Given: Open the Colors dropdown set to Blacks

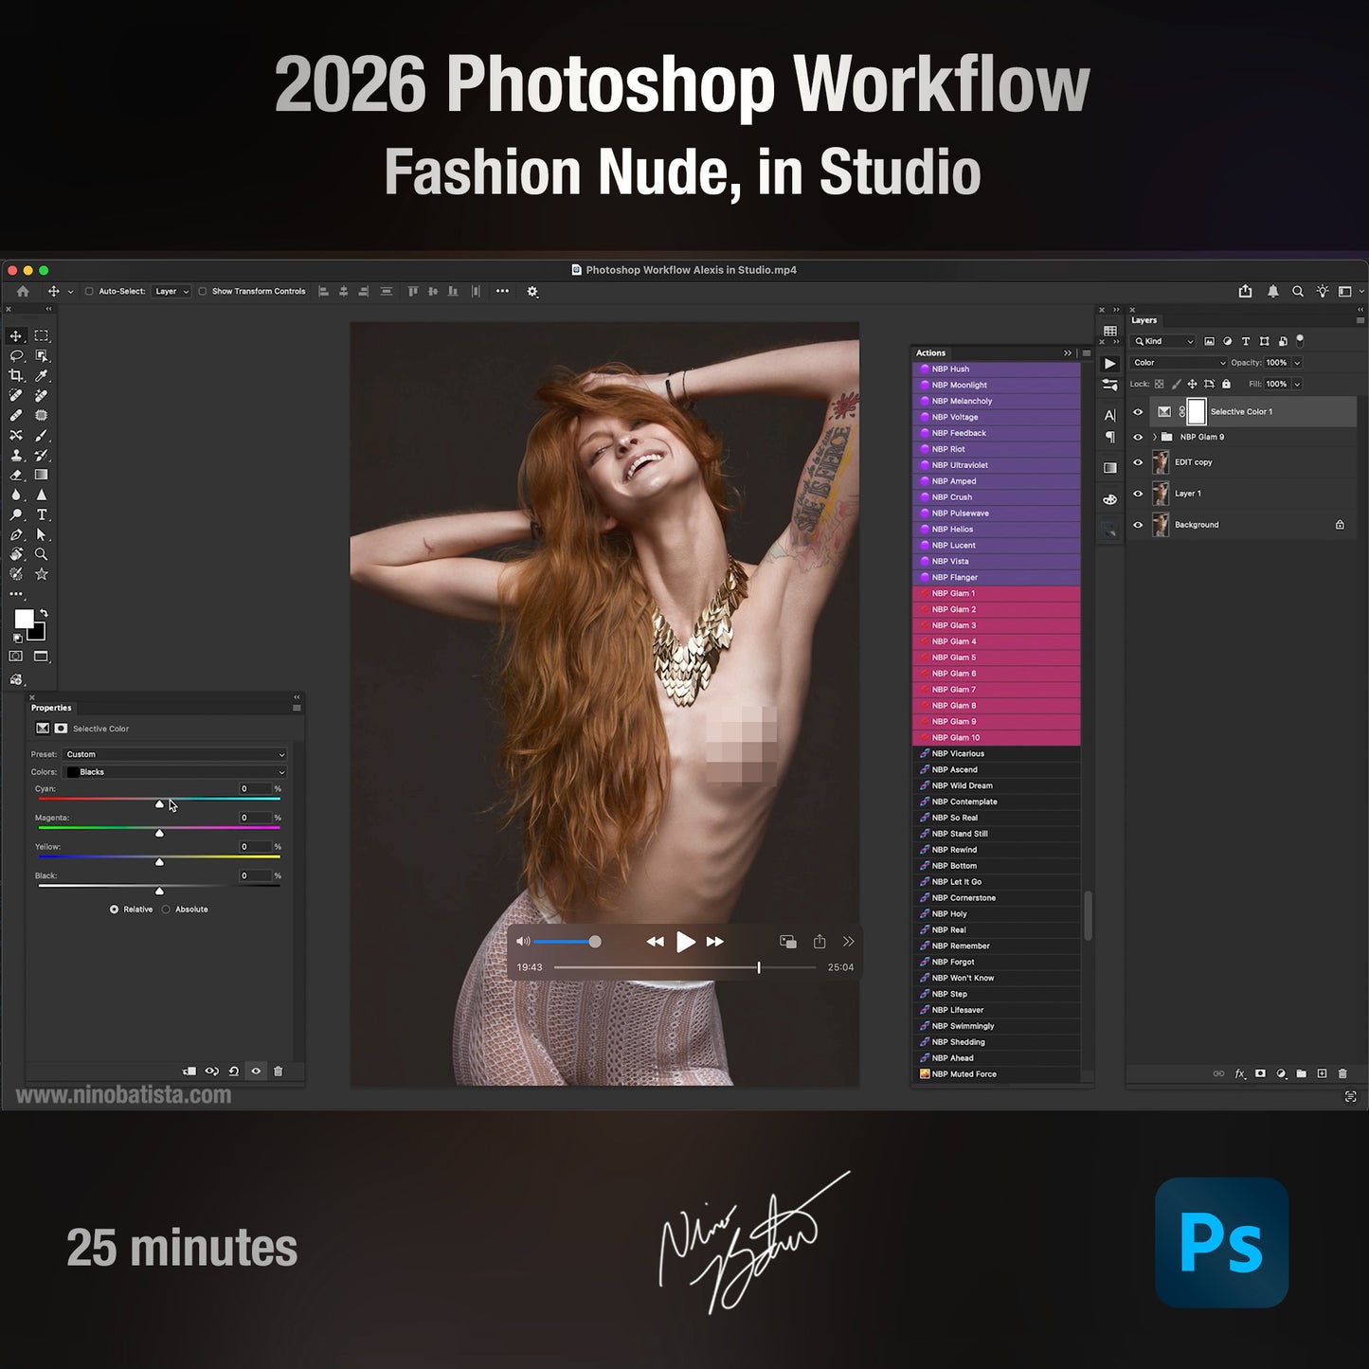Looking at the screenshot, I should [173, 771].
